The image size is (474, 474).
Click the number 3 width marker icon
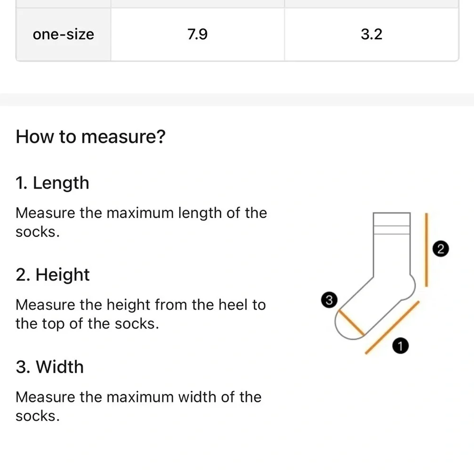click(329, 300)
